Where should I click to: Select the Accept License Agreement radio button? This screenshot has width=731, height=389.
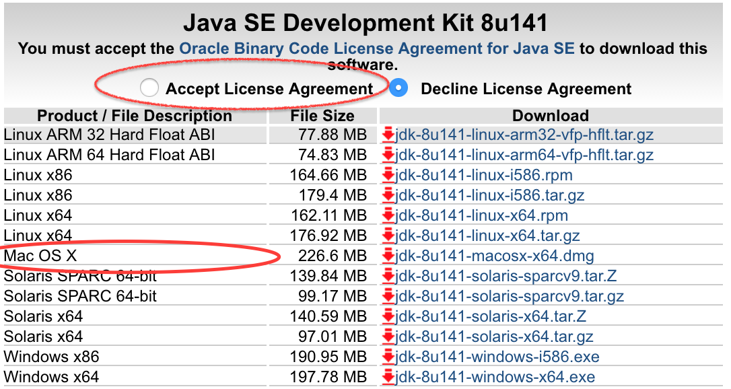[x=149, y=88]
